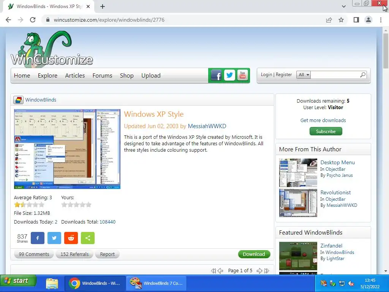Jump to last comments page
Screen dimensions: 389x292
pos(267,271)
